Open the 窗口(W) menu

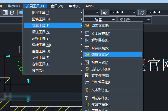point(57,6)
